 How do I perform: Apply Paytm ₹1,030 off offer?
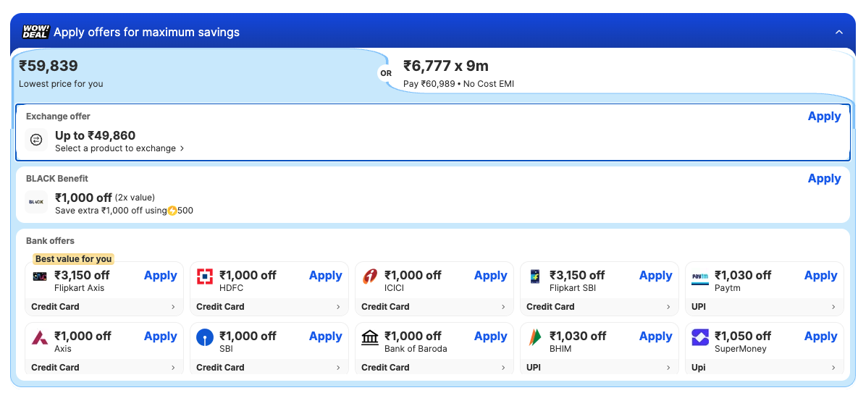pos(820,276)
